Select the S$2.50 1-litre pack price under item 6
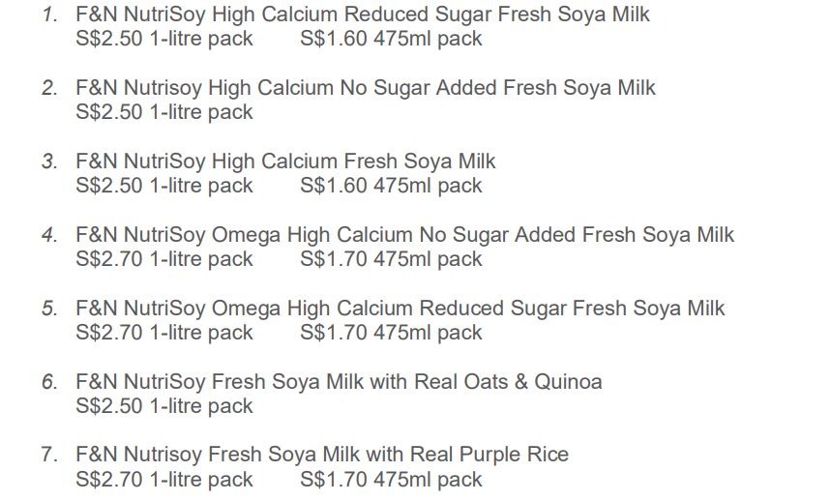 pos(164,406)
